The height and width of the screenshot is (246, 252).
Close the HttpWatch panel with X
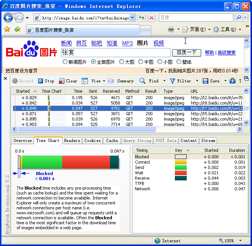click(x=5, y=78)
